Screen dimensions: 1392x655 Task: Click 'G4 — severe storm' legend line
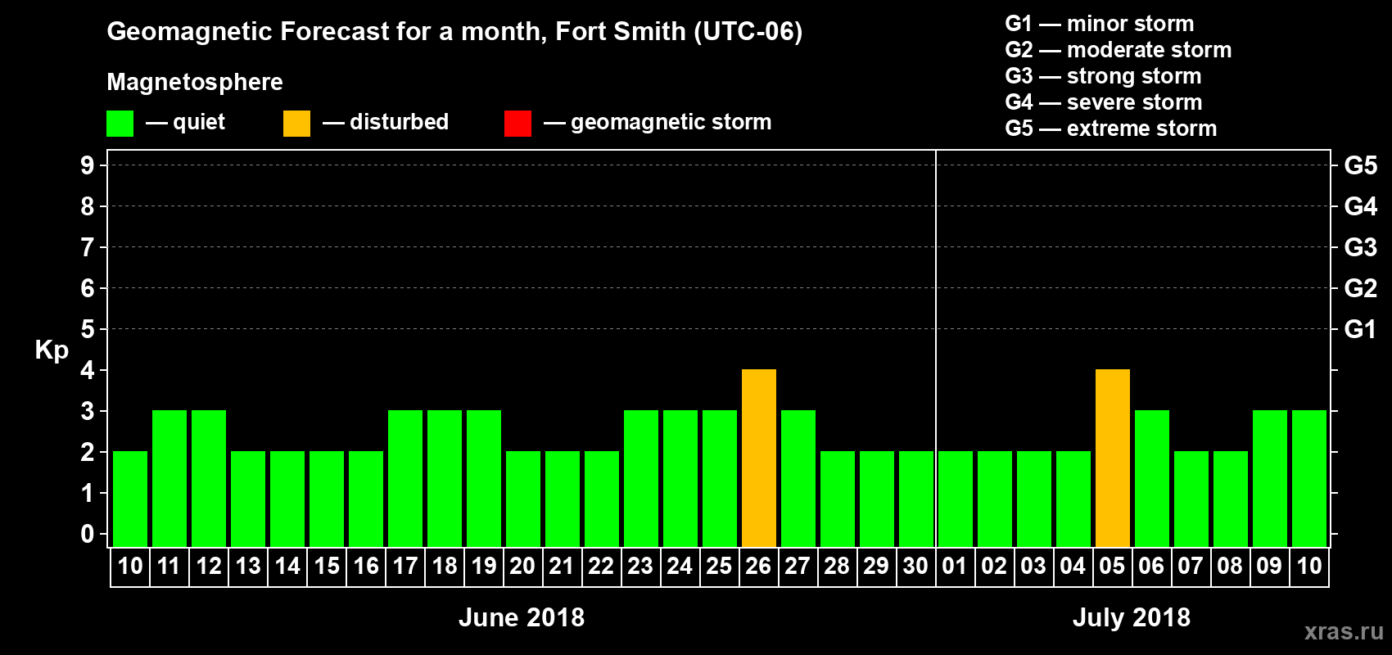[1104, 102]
